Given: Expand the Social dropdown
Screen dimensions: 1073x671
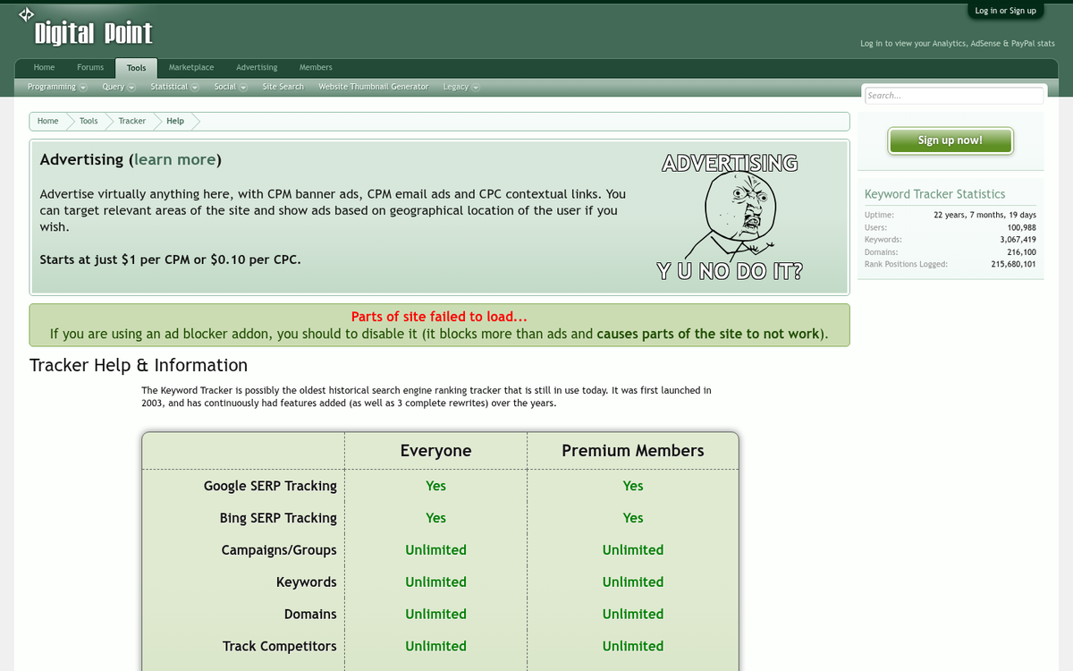Looking at the screenshot, I should pos(230,87).
